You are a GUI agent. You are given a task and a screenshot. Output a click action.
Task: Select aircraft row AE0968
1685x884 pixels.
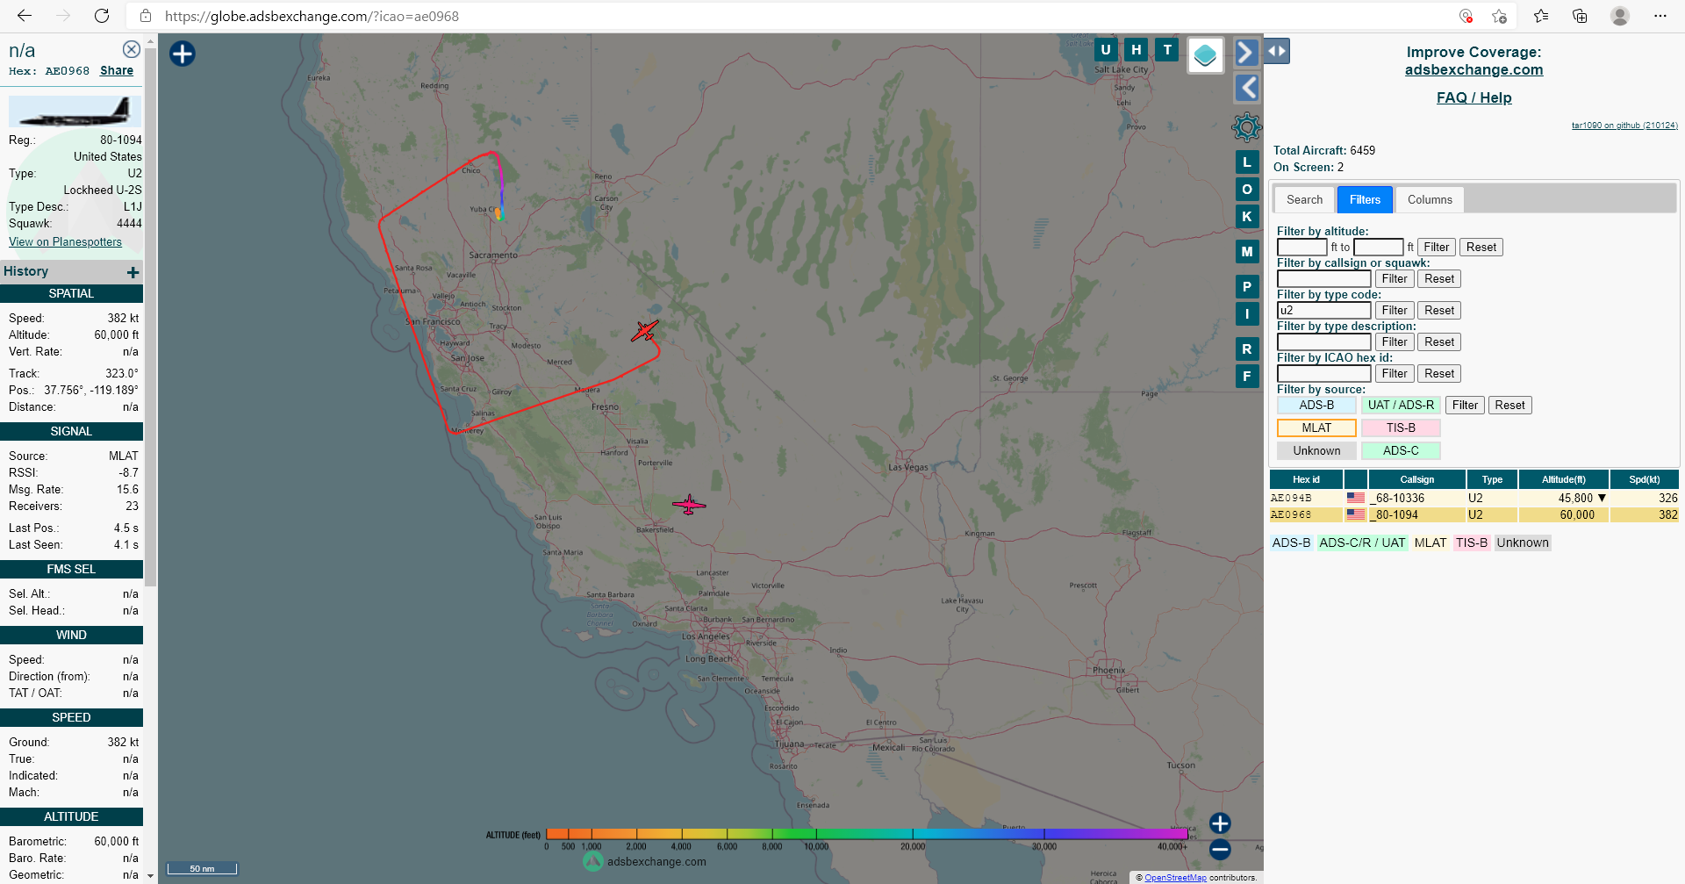click(x=1473, y=515)
